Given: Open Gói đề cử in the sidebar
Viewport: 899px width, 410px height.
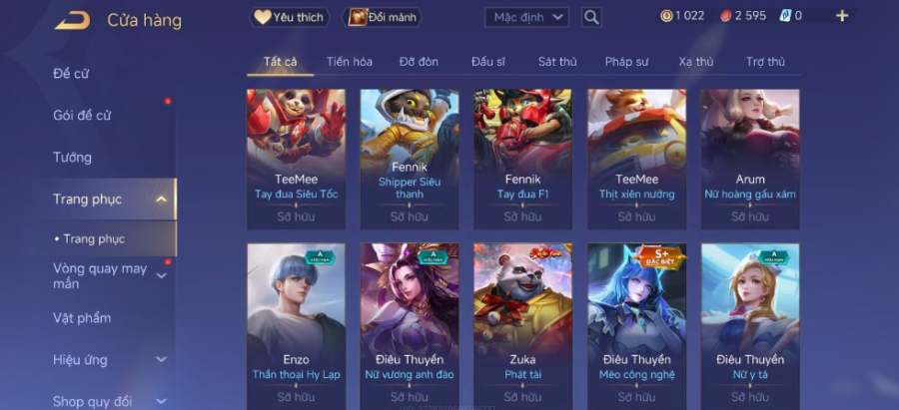Looking at the screenshot, I should [82, 116].
